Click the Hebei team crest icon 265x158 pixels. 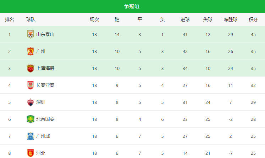coord(31,153)
